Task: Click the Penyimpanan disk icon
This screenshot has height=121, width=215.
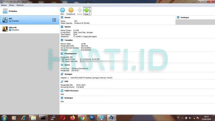Action: (x=62, y=53)
